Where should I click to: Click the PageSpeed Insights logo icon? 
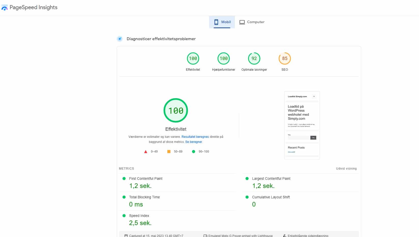tap(5, 8)
